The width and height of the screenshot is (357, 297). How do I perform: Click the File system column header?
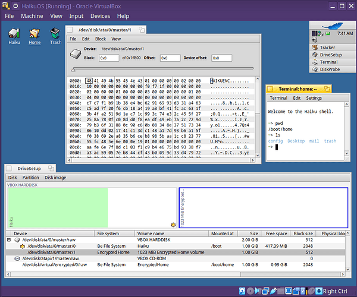pyautogui.click(x=114, y=233)
